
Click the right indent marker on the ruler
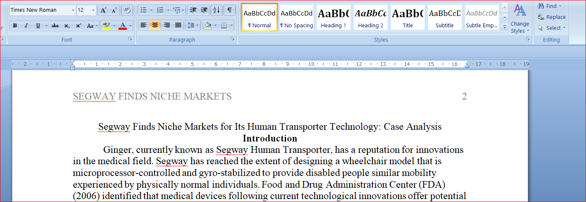click(x=467, y=65)
